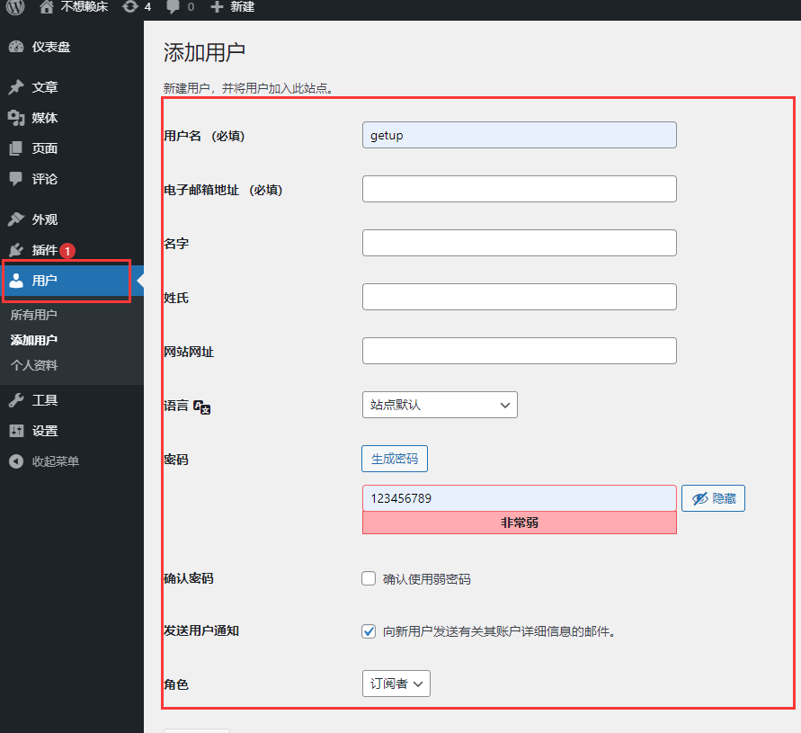Disable the 发送用户通知 checkbox

coord(369,630)
